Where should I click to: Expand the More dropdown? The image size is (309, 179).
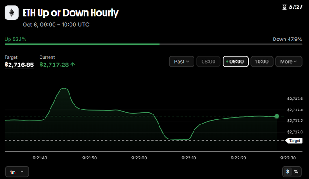(289, 62)
